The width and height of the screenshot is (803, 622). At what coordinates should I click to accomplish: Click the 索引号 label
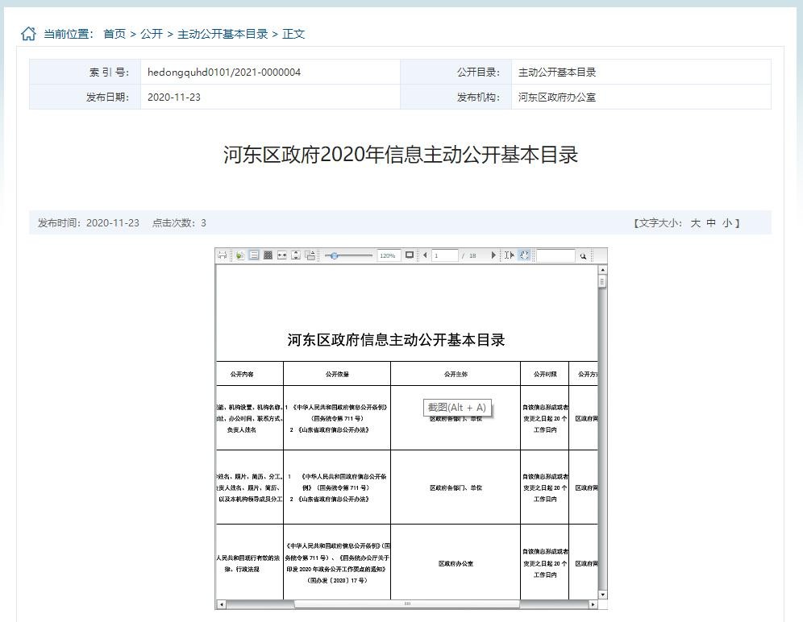point(109,73)
